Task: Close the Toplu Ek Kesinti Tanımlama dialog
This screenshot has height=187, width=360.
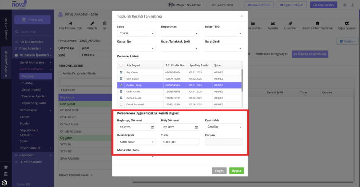Action: tap(242, 16)
